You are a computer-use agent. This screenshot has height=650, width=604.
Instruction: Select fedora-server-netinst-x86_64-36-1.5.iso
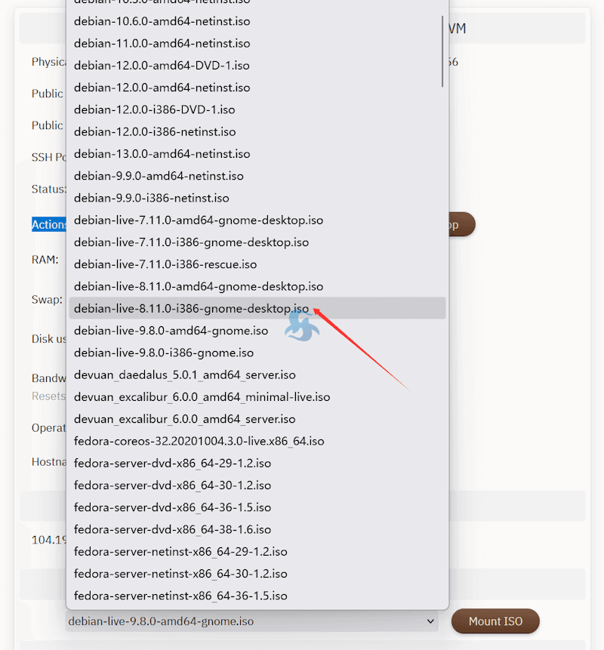coord(180,596)
